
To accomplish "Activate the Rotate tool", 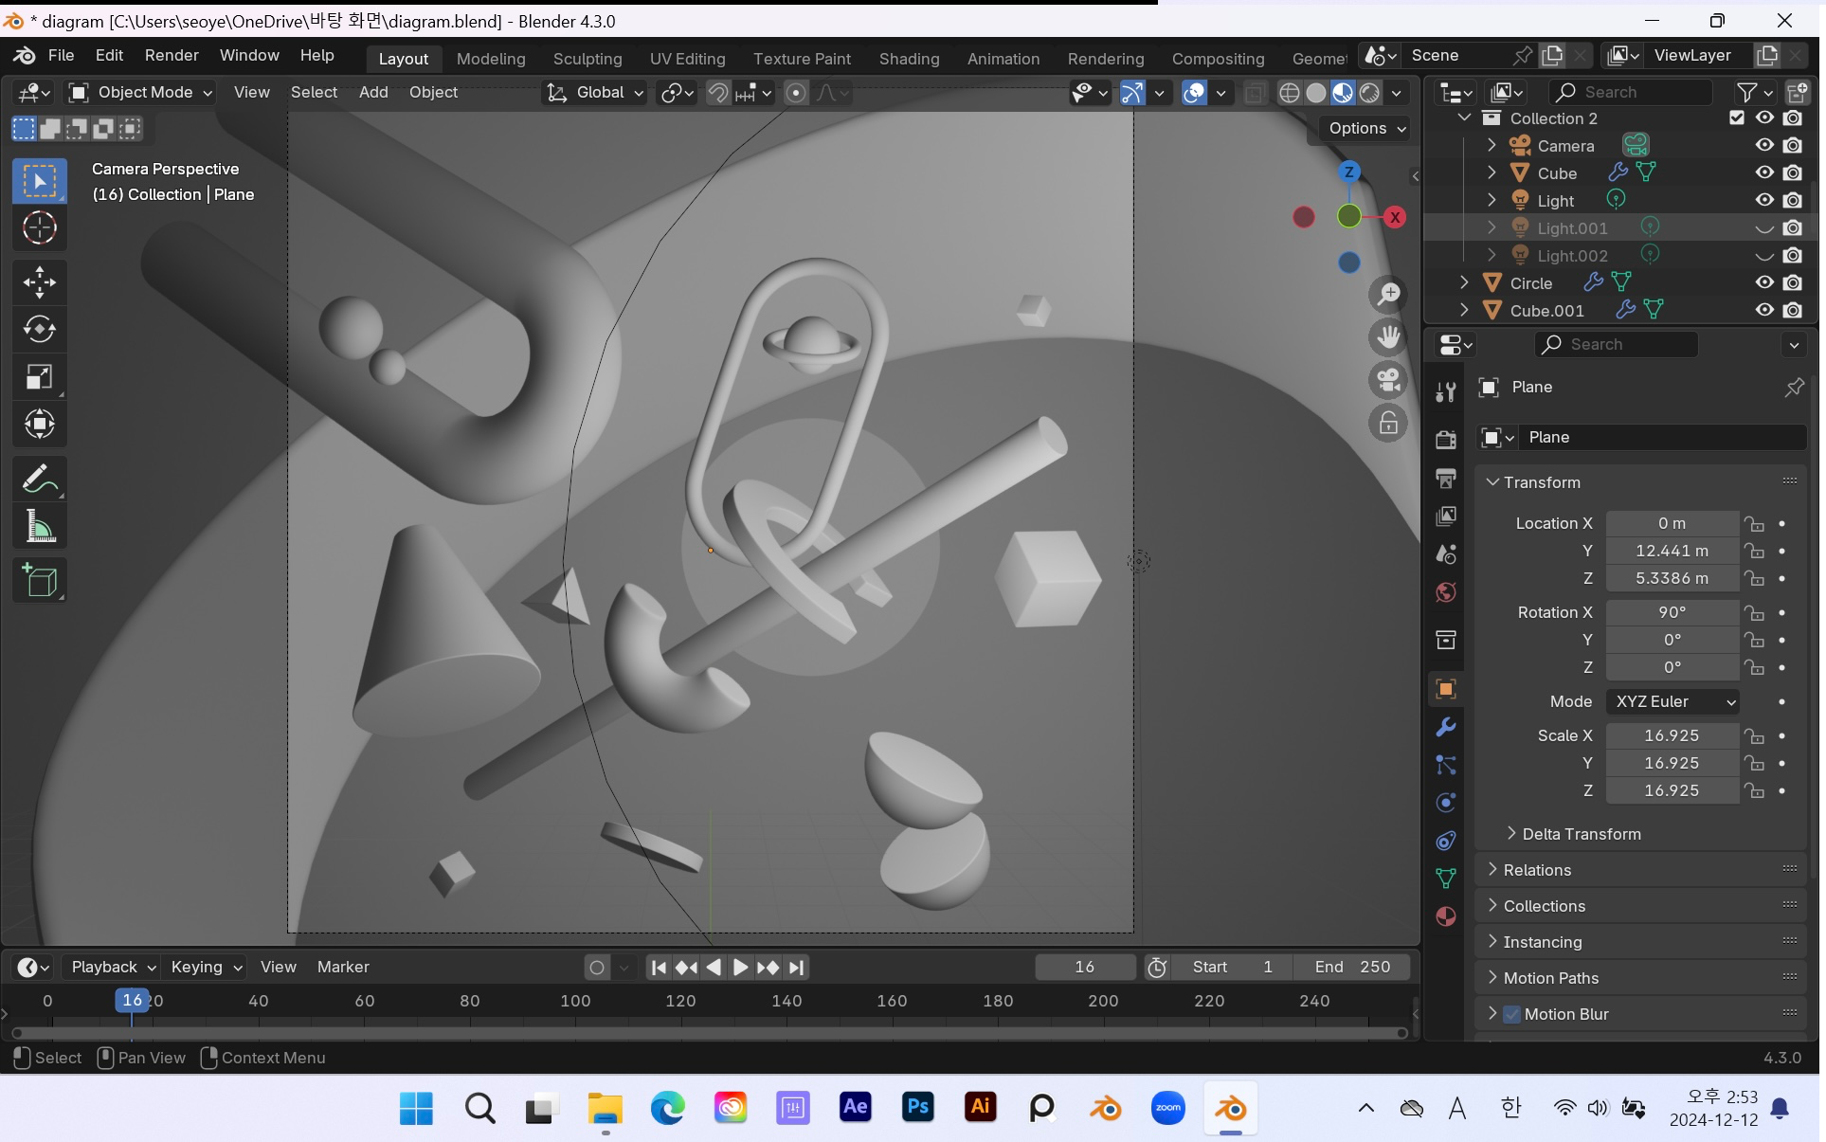I will [x=39, y=330].
